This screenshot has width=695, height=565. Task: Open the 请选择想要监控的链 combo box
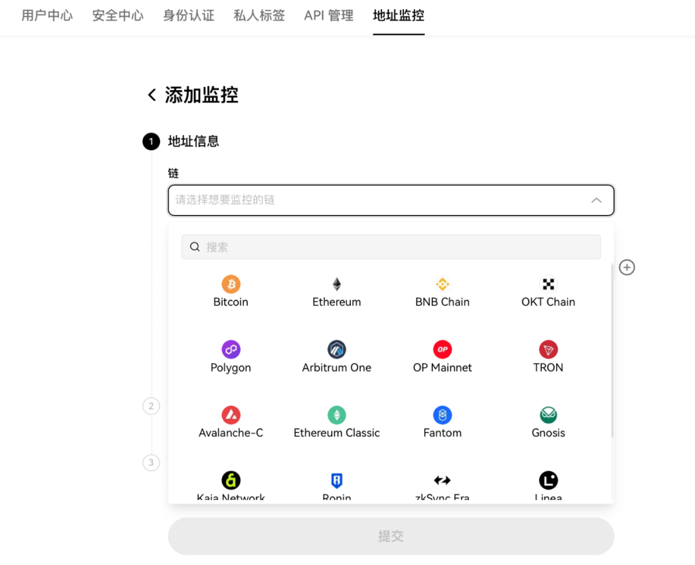pos(391,200)
